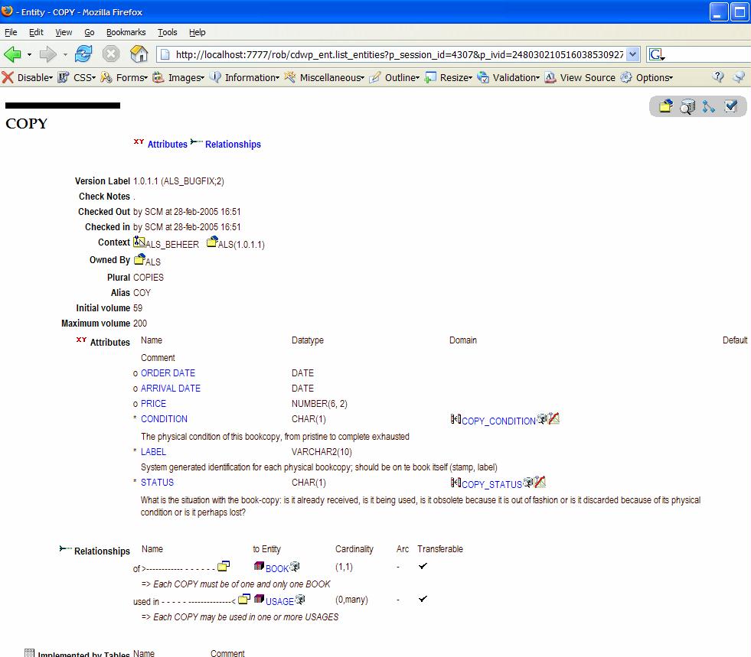Reload the page with the refresh icon
The height and width of the screenshot is (657, 751).
click(x=83, y=54)
